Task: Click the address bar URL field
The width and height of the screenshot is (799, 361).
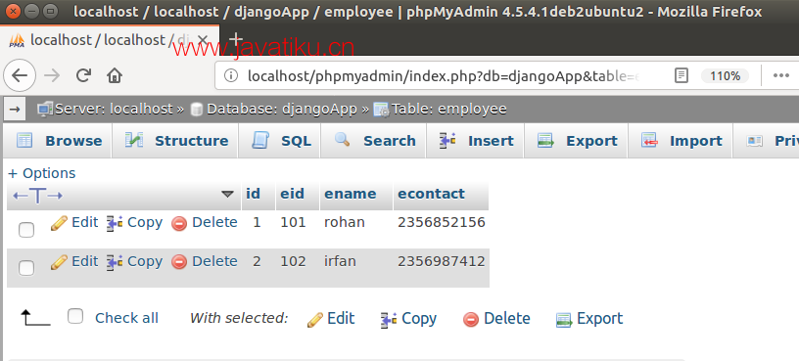Action: click(x=444, y=76)
